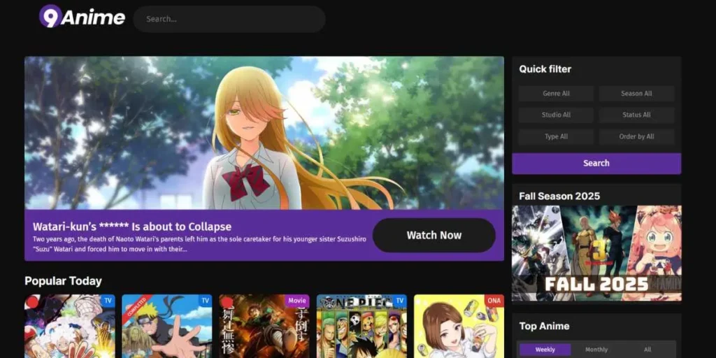The image size is (716, 358).
Task: Click the Popular Today heading
Action: point(63,281)
